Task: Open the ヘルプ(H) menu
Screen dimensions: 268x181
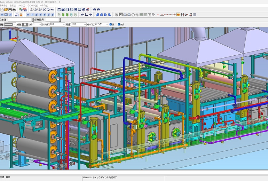Action: click(x=45, y=6)
